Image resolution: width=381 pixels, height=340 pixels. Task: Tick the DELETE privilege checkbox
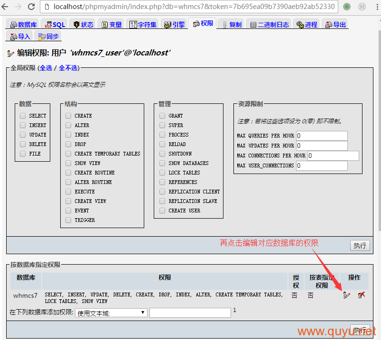click(23, 144)
